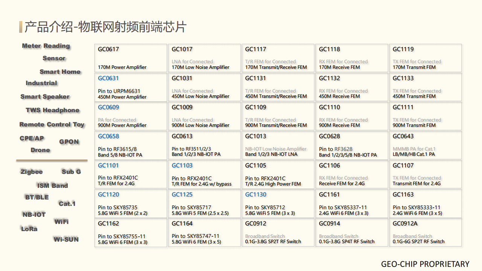Click the 'GEO-CHIP PROPRIETARY' footer text

pos(425,264)
